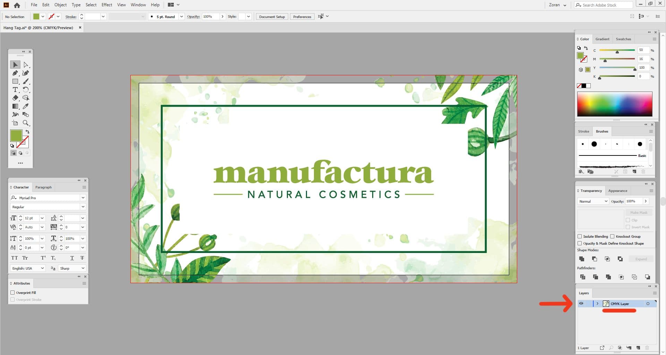Expand the CMYK Layer contents

click(597, 303)
